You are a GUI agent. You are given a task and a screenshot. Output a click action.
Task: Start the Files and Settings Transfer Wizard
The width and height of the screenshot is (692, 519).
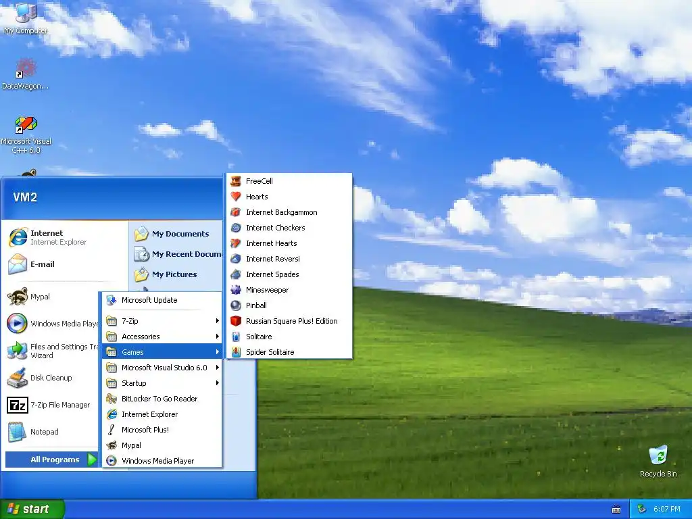point(52,351)
